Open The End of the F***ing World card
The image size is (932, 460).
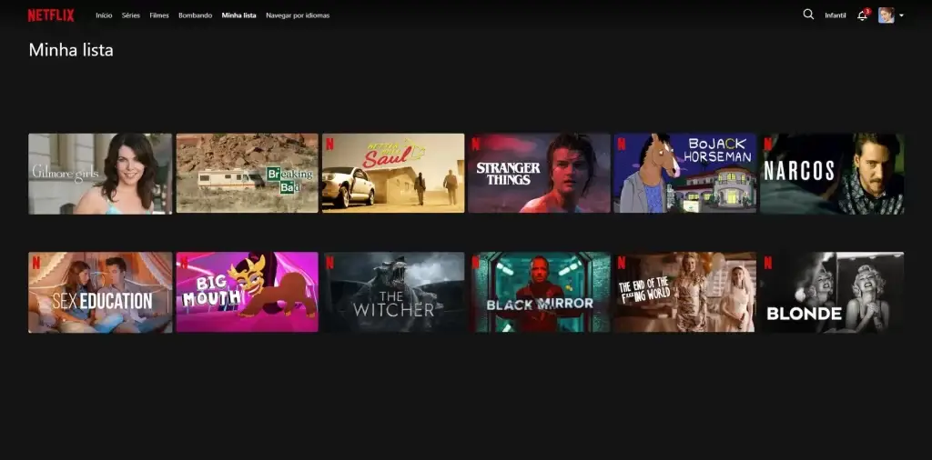click(x=684, y=292)
